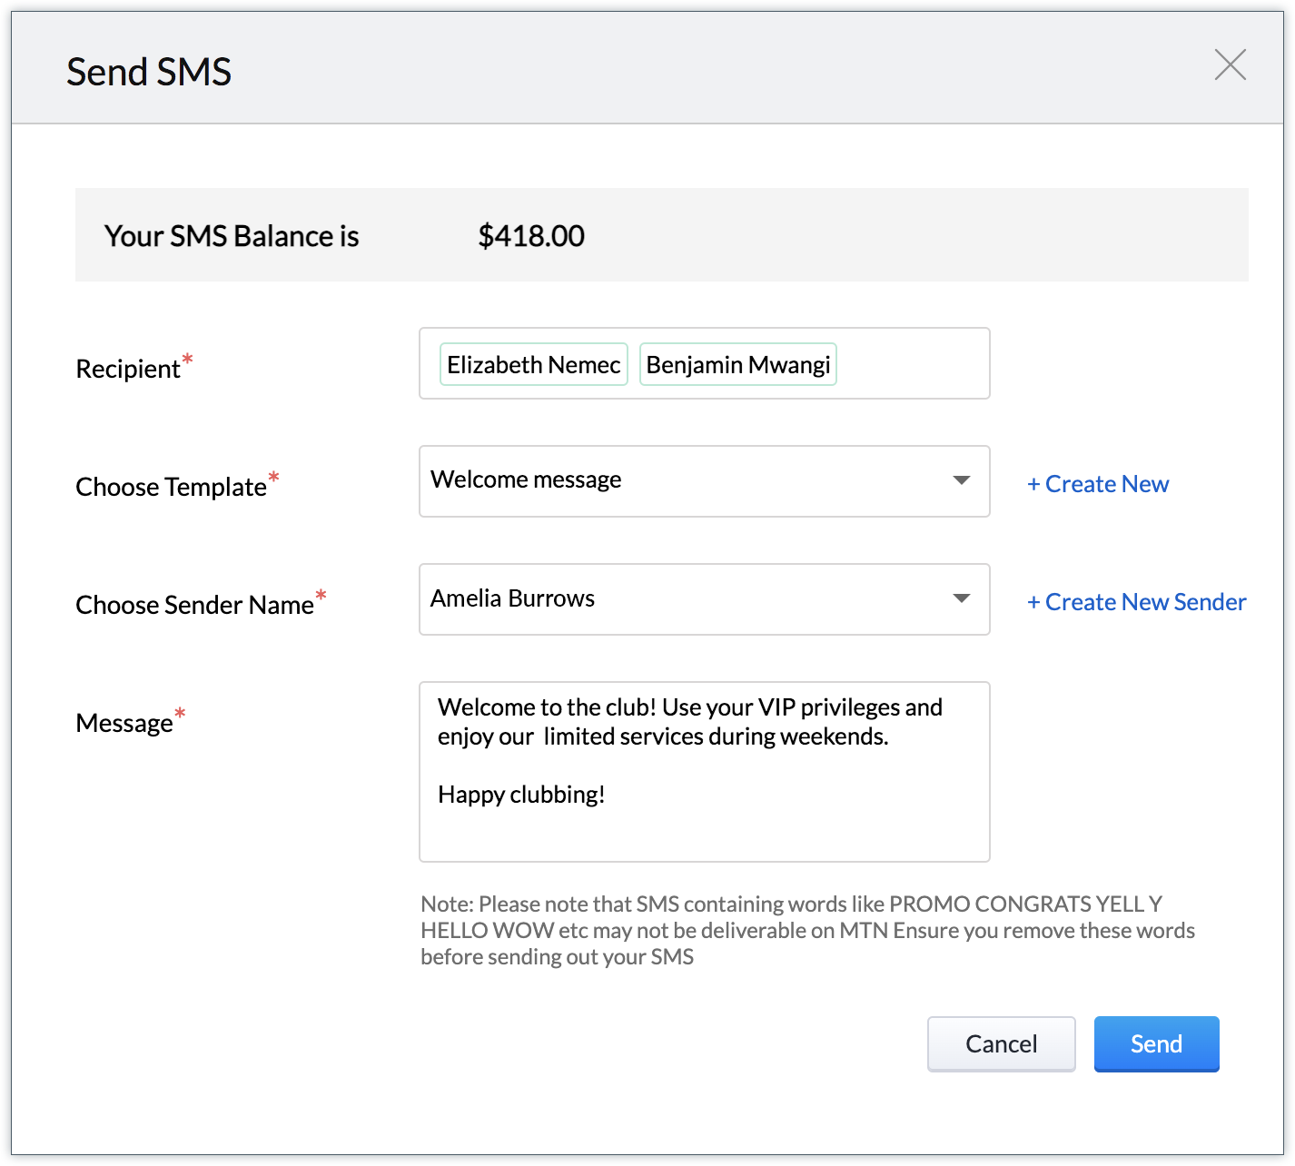Click the Send SMS dialog title

tap(149, 72)
